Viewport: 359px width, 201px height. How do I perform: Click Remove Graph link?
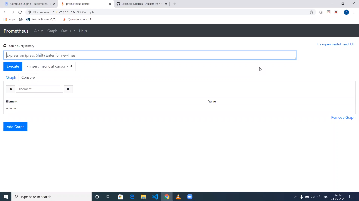343,117
